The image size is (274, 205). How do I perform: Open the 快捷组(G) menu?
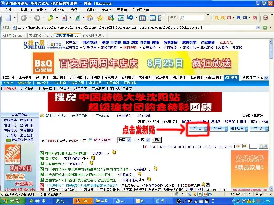coord(59,10)
